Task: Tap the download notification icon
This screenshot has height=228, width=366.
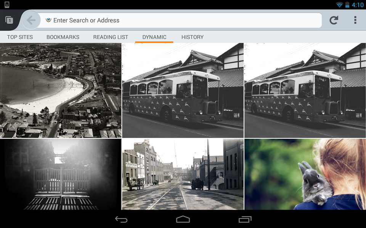Action: (7, 5)
